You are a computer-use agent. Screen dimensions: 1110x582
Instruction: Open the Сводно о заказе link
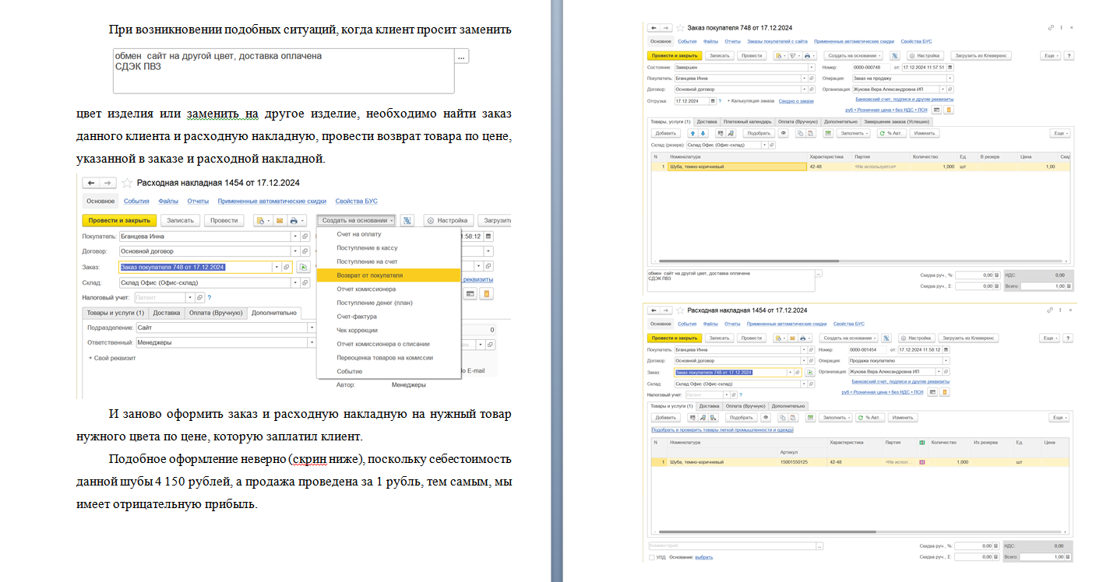tap(796, 101)
